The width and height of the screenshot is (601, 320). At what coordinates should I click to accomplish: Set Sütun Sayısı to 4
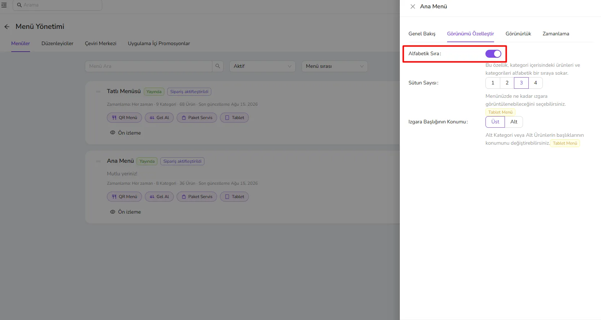[536, 83]
